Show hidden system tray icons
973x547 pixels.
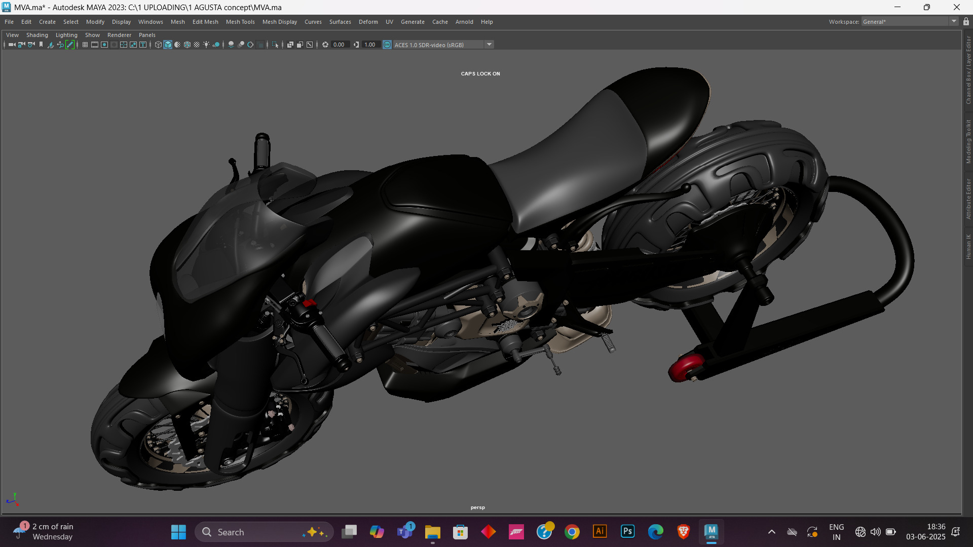[x=771, y=532]
